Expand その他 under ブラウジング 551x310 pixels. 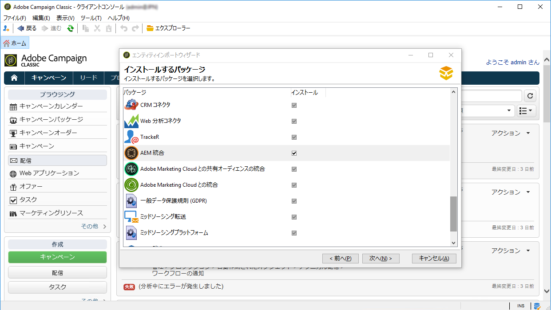(93, 226)
